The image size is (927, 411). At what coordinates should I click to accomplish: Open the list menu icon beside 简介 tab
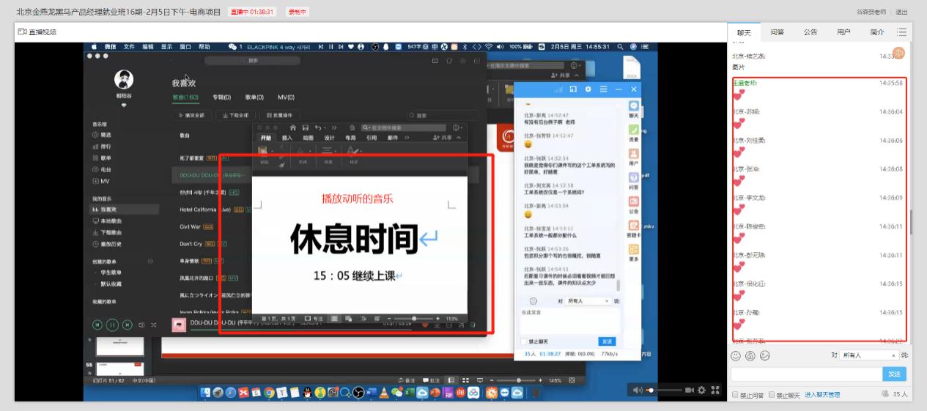(x=902, y=32)
